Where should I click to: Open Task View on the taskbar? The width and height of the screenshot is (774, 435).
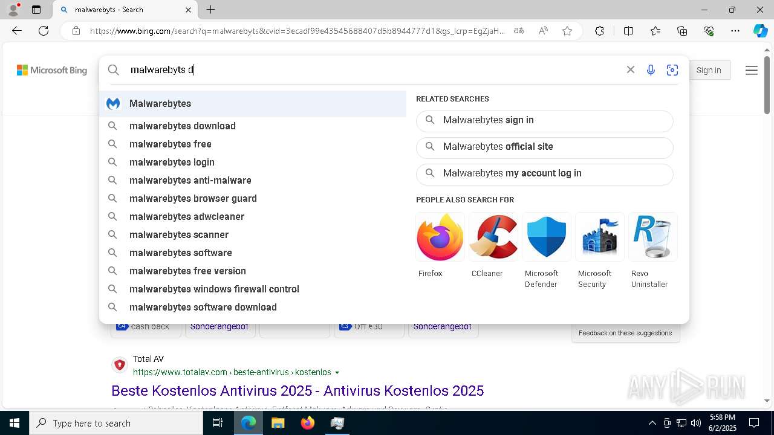pyautogui.click(x=218, y=423)
